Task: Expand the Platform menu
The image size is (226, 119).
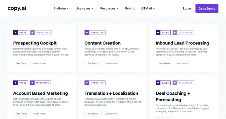Action: pyautogui.click(x=61, y=8)
